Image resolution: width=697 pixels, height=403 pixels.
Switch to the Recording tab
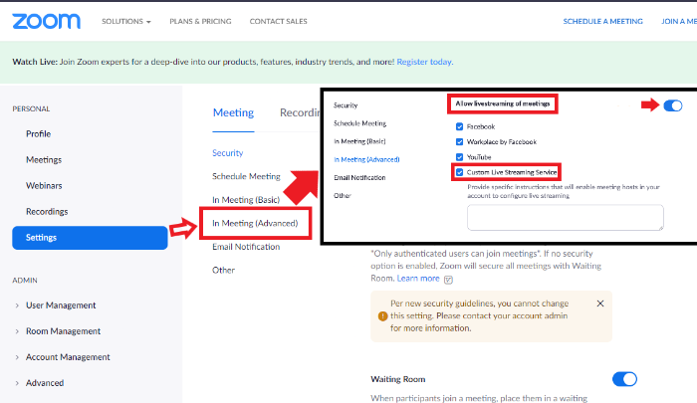click(x=300, y=112)
